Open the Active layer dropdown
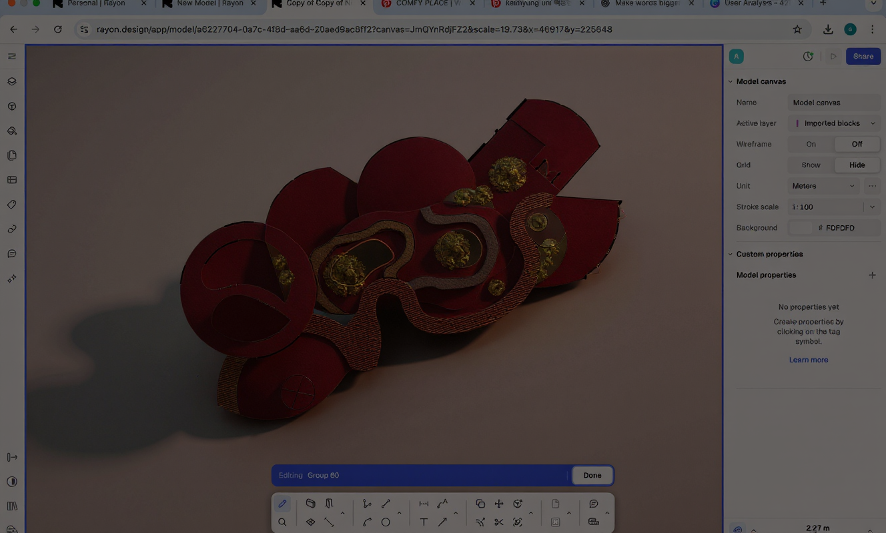The width and height of the screenshot is (886, 533). tap(834, 123)
